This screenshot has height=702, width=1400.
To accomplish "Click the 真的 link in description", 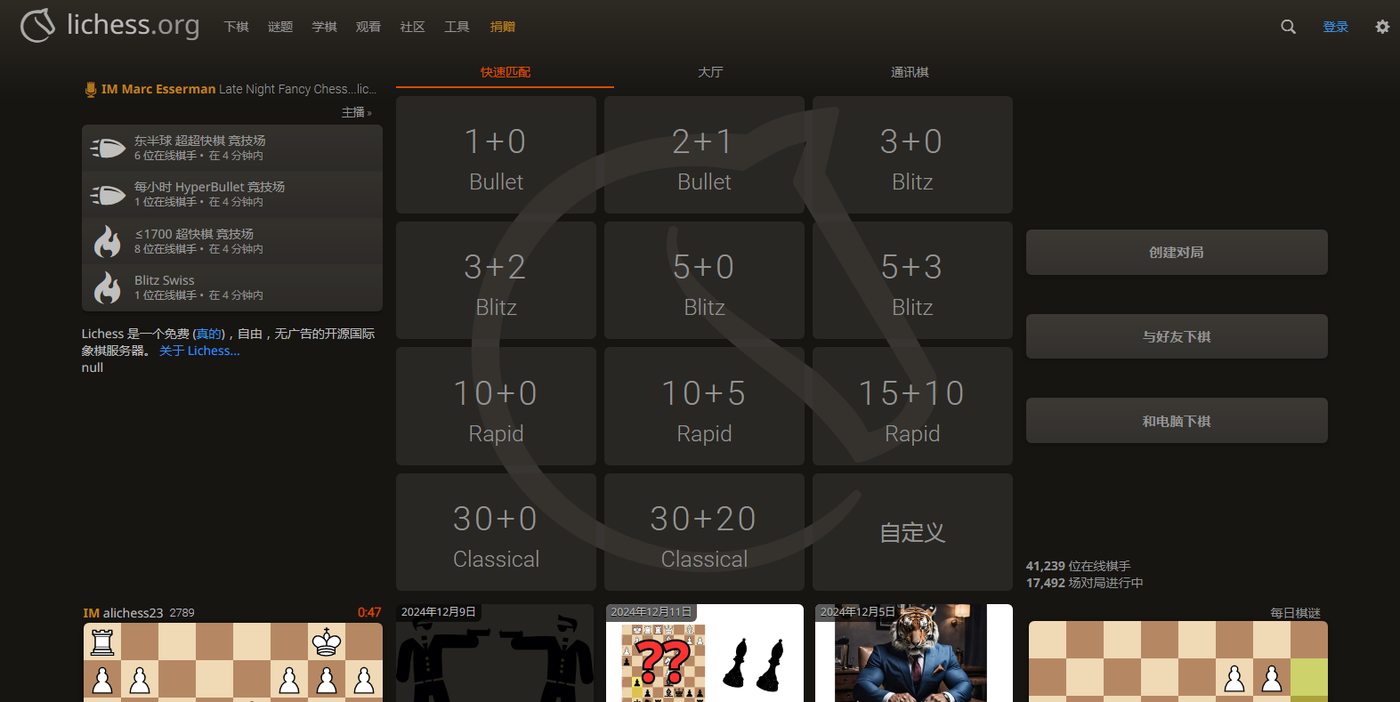I will pyautogui.click(x=210, y=334).
